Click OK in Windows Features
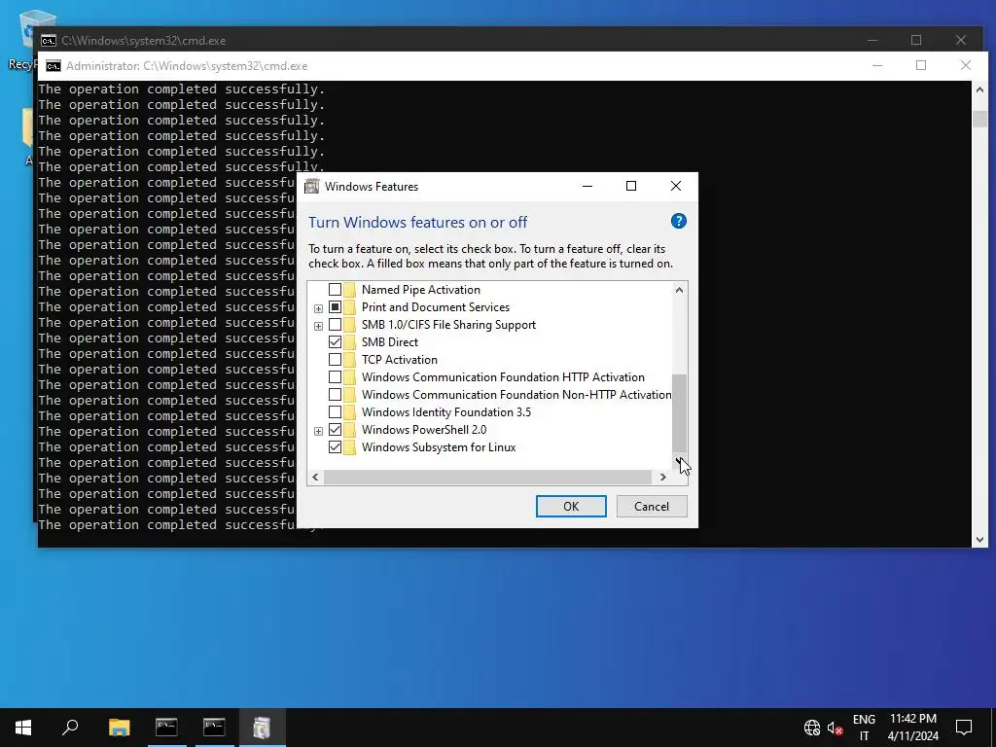996x747 pixels. point(571,506)
